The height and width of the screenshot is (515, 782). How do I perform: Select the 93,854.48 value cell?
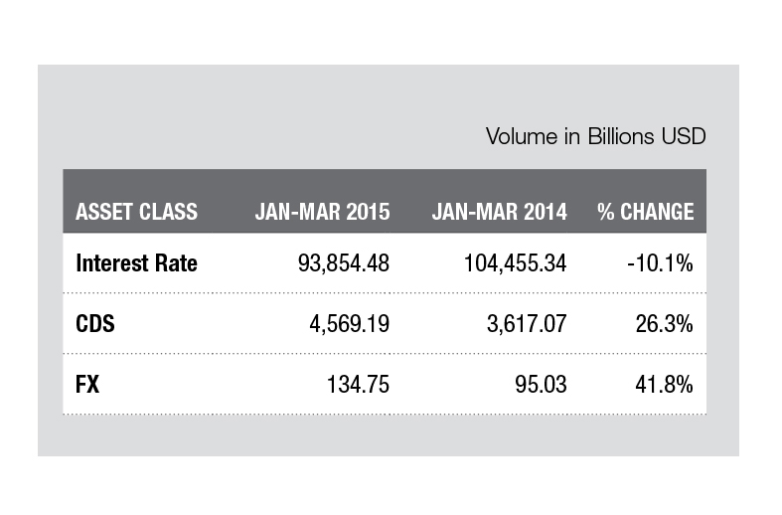(x=344, y=263)
